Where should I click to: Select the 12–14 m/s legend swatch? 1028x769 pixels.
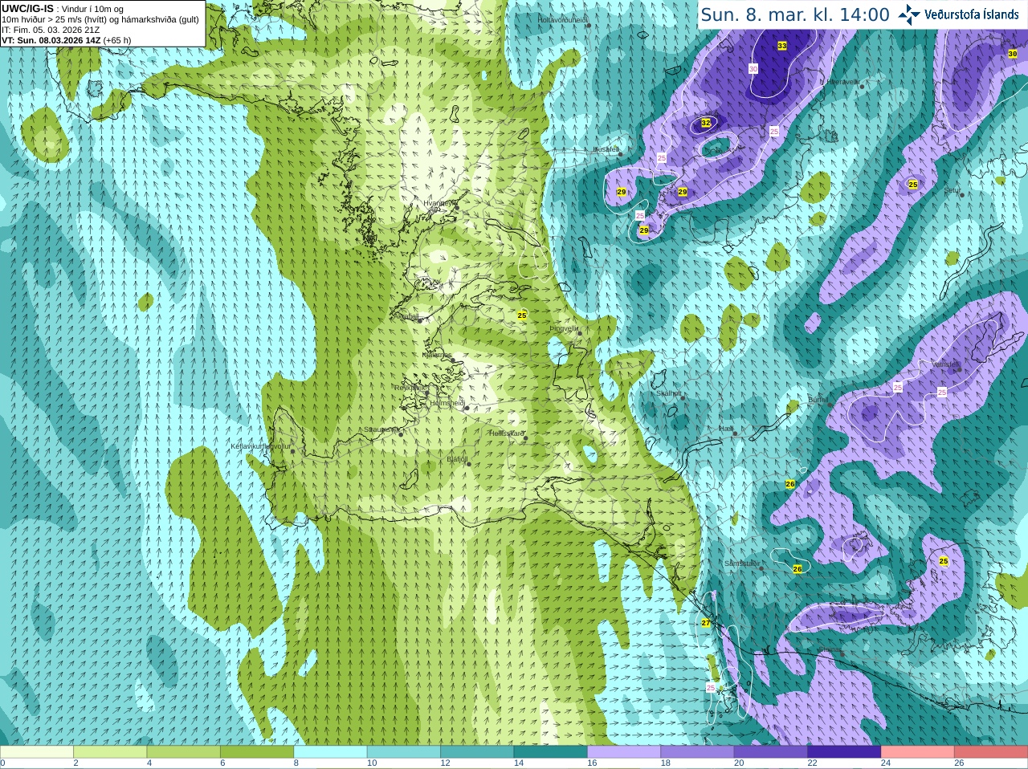tap(478, 752)
